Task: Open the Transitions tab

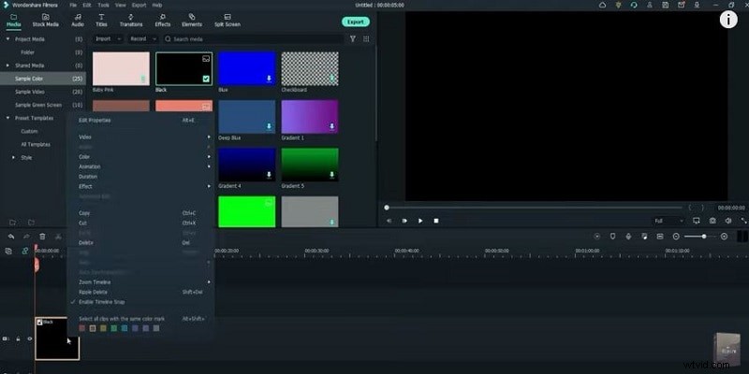Action: coord(131,20)
